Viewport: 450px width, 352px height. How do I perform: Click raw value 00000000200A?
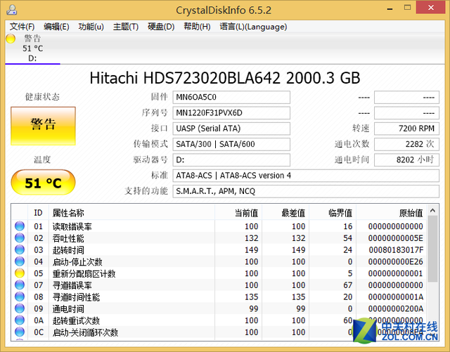pyautogui.click(x=396, y=308)
